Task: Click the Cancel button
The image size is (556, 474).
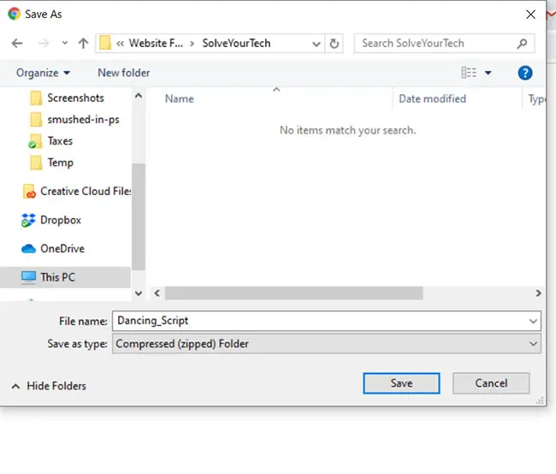Action: pyautogui.click(x=491, y=383)
